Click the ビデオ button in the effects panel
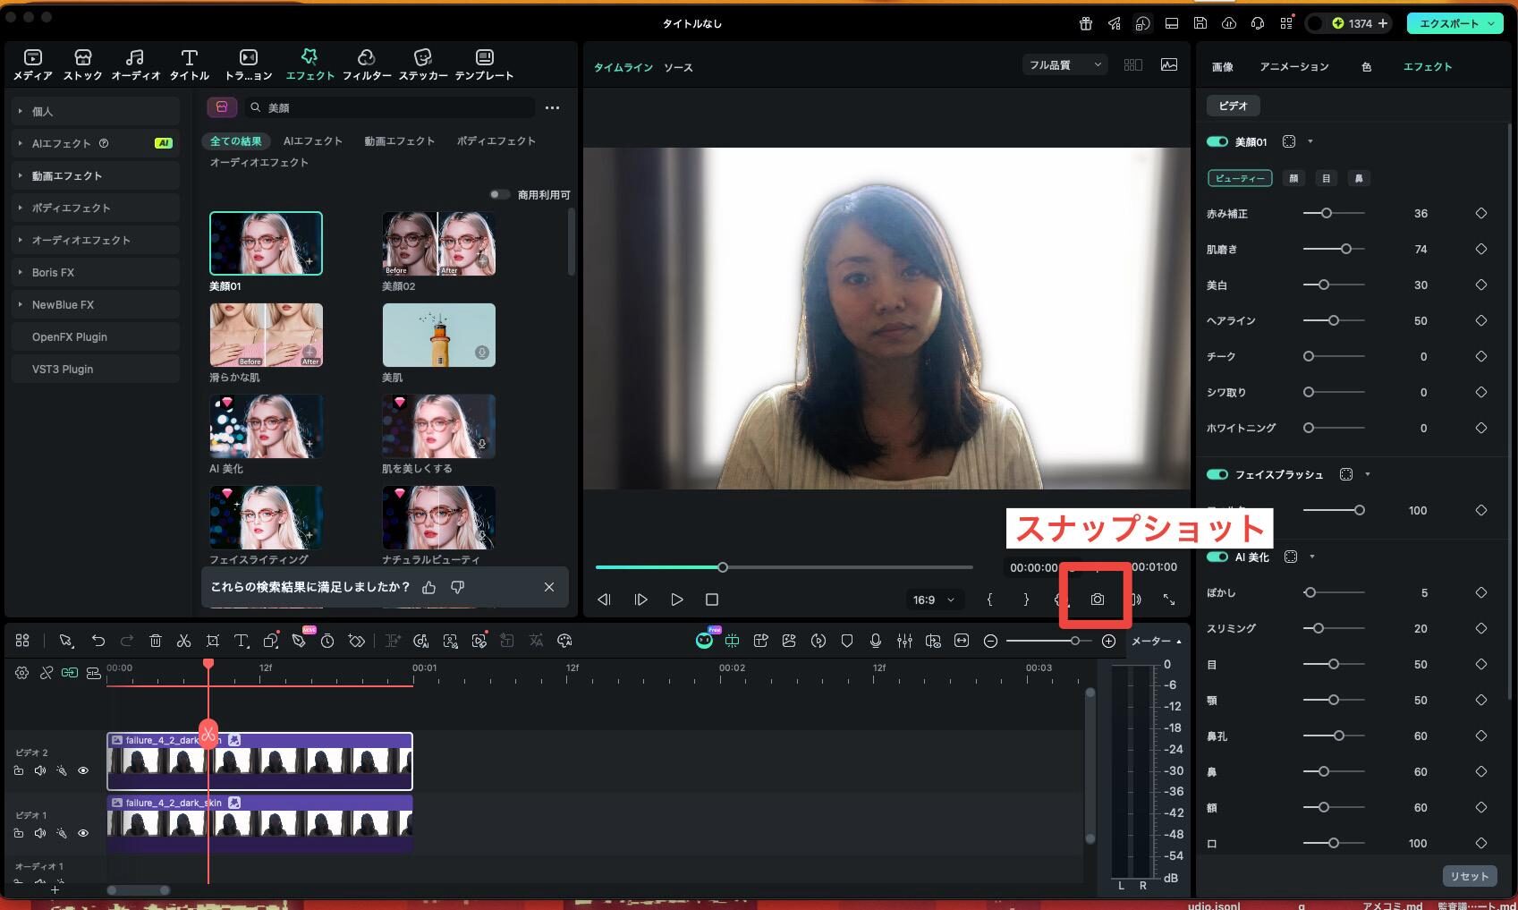 tap(1233, 106)
